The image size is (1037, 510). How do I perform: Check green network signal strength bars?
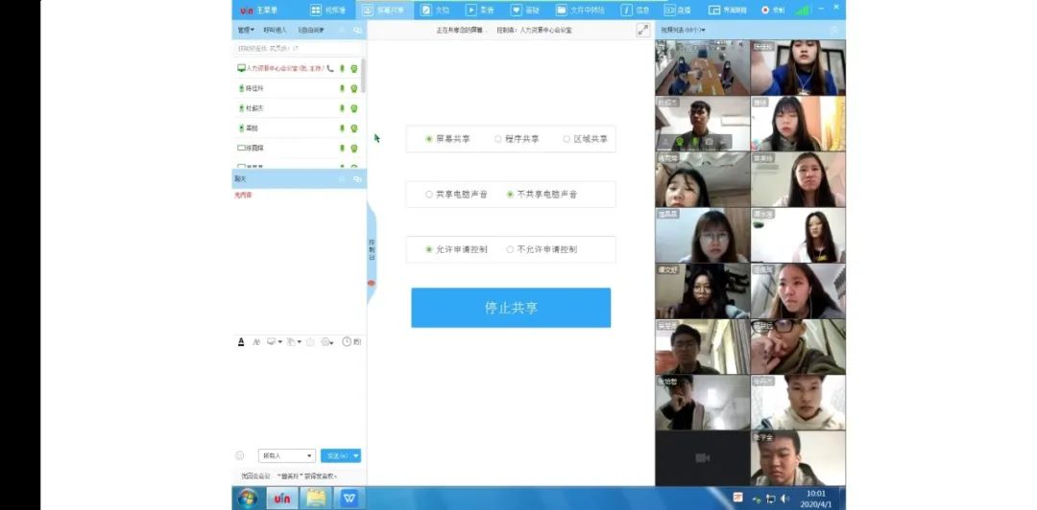(802, 10)
